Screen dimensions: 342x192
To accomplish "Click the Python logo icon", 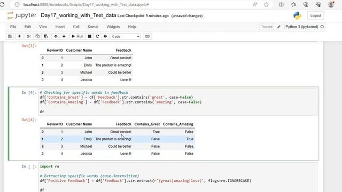I will (x=297, y=15).
